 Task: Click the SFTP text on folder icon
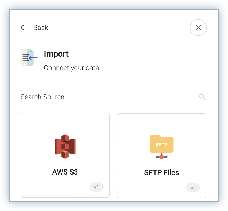[162, 145]
